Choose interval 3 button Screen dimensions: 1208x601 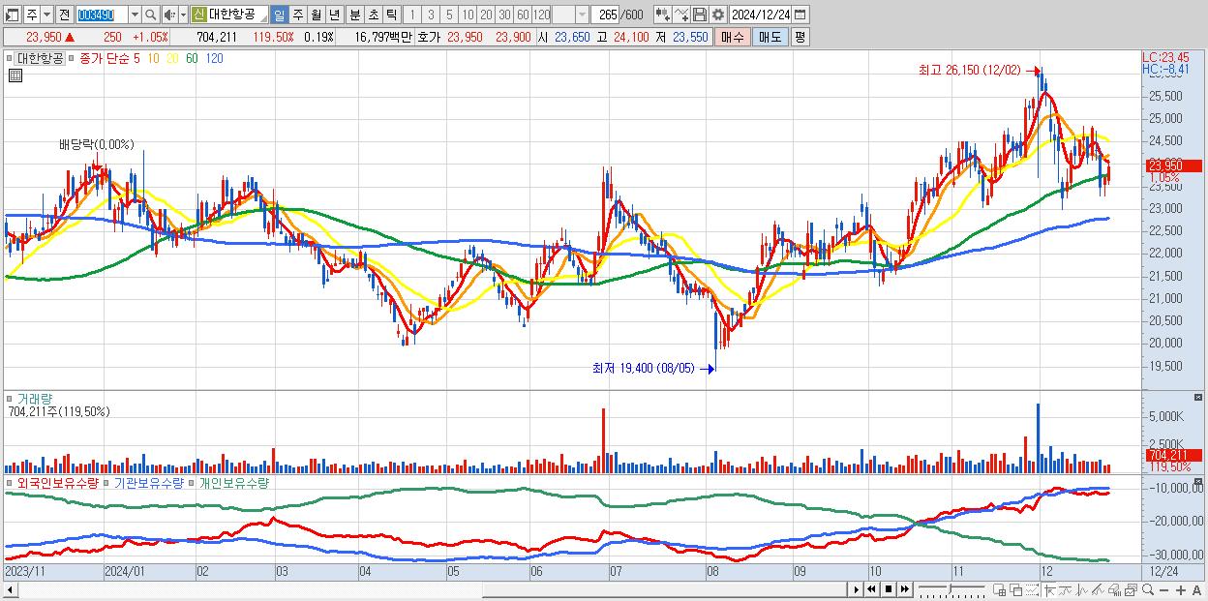431,15
